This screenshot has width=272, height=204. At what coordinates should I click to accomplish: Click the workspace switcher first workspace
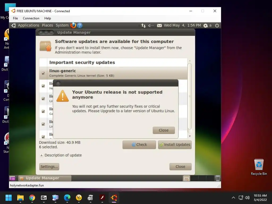186,178
